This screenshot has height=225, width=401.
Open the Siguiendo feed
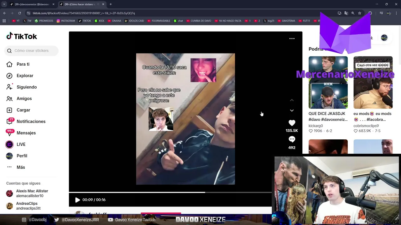[21, 87]
